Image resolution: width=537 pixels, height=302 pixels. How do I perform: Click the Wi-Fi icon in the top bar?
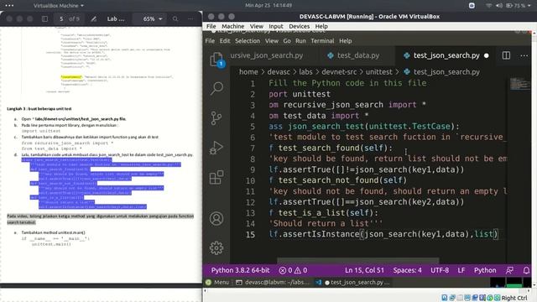click(488, 6)
